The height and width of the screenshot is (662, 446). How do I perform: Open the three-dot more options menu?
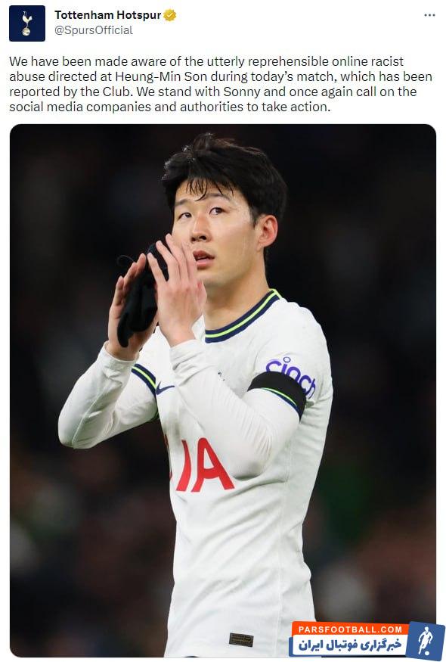(x=429, y=15)
